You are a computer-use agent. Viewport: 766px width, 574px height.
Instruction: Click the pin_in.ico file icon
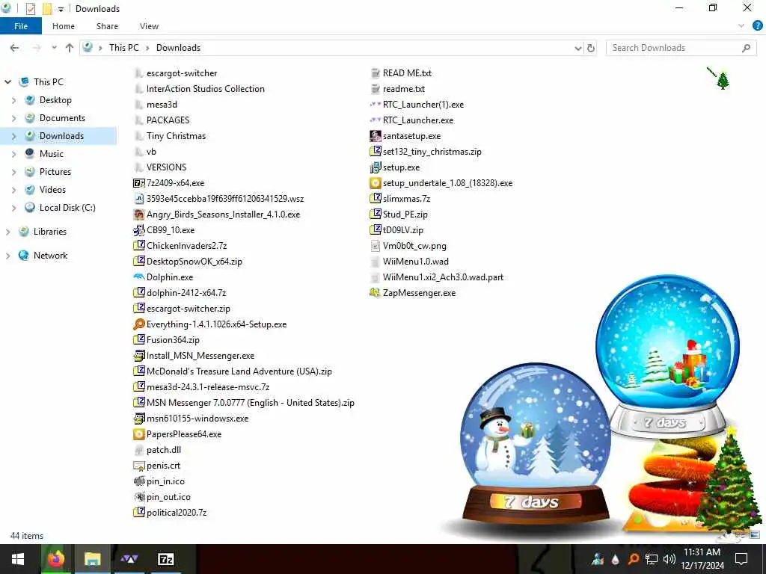point(139,481)
